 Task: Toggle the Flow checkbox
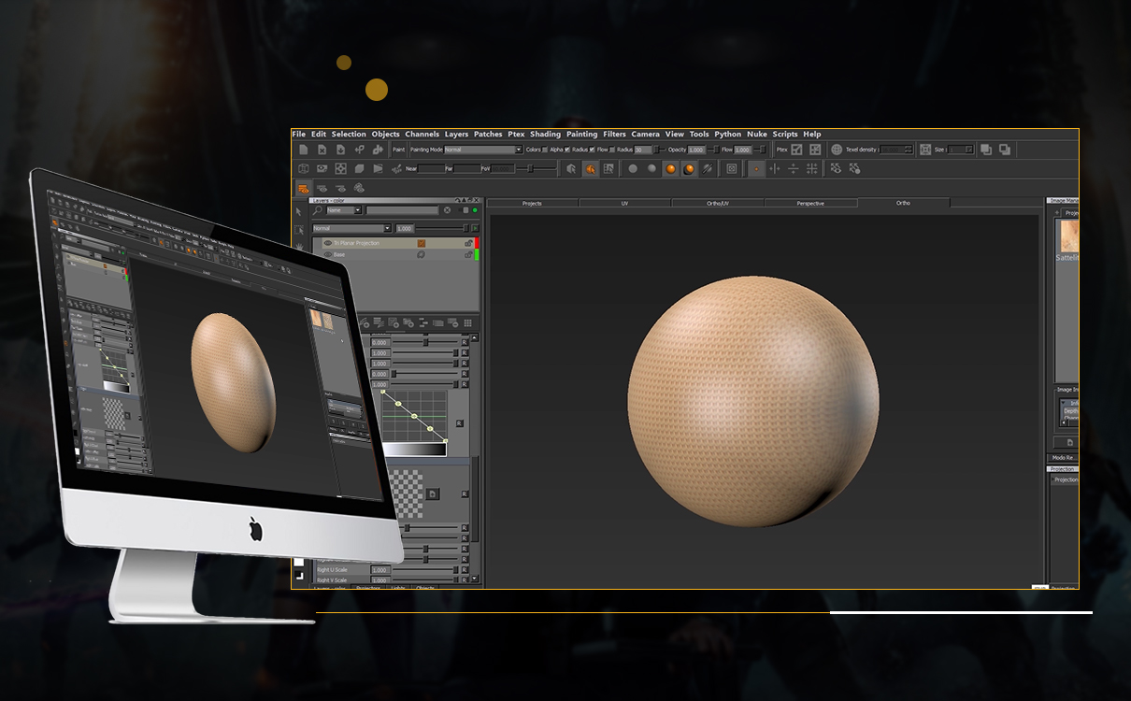(612, 150)
